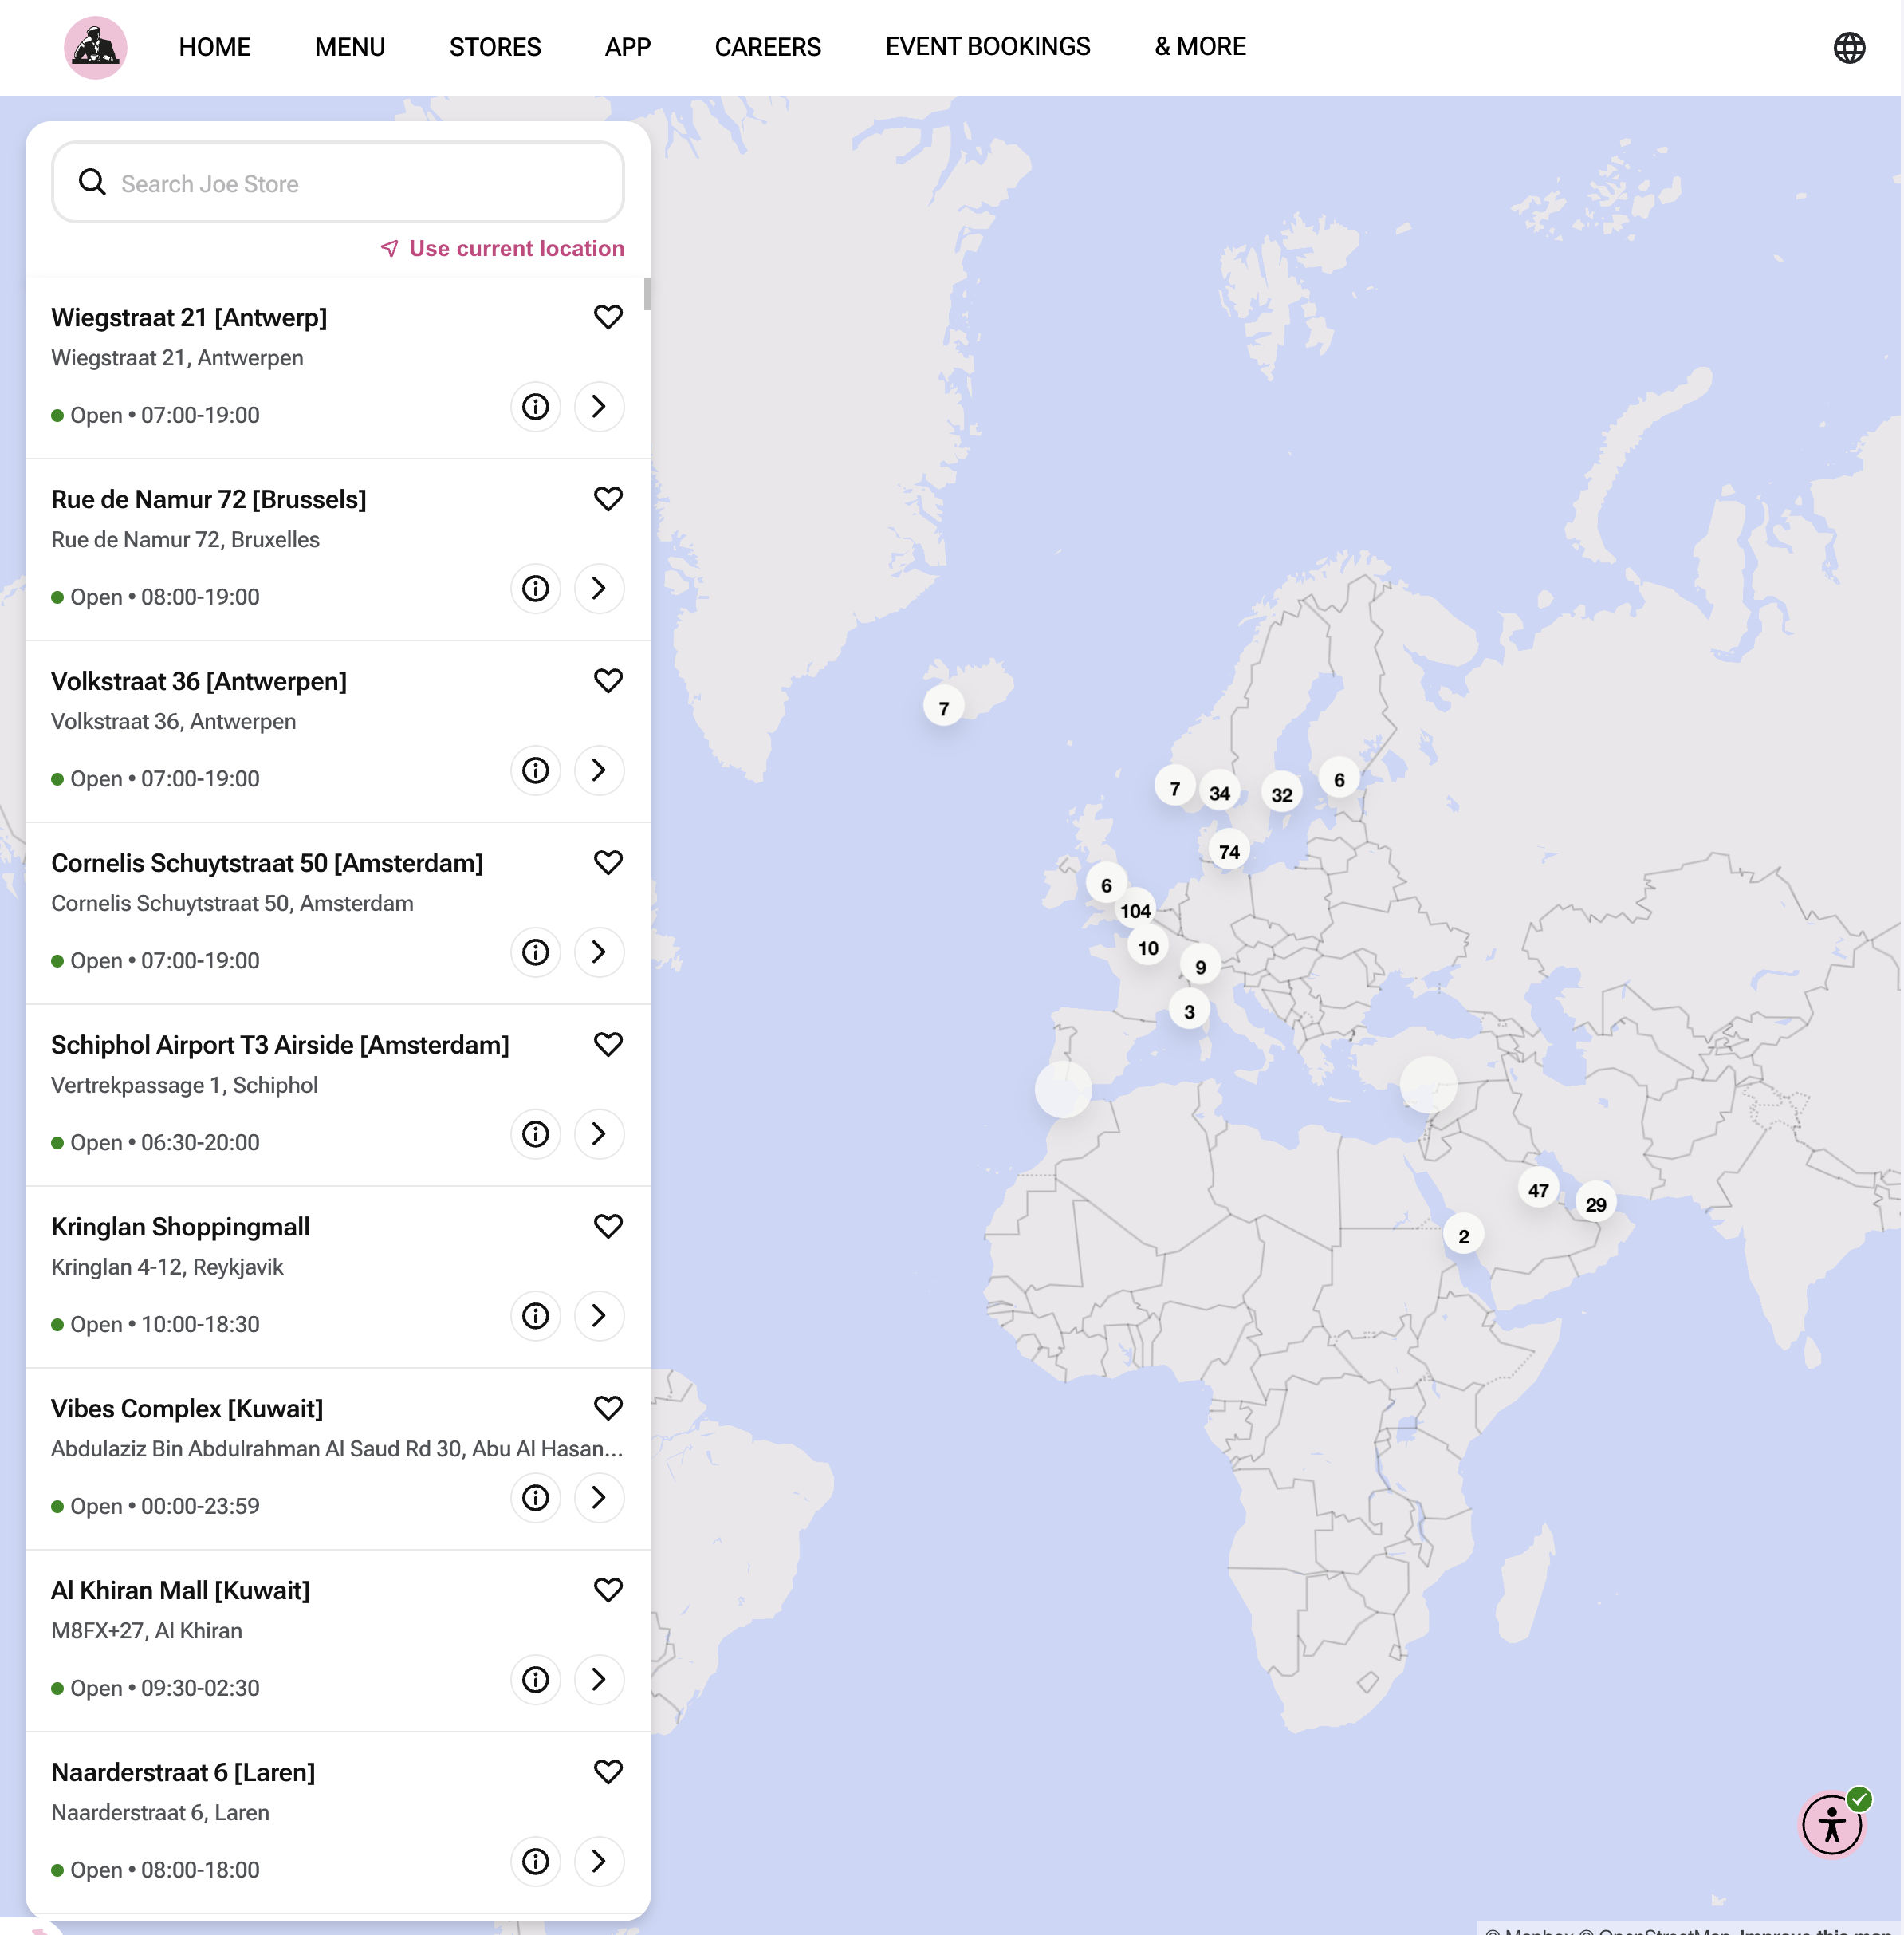Open Al Khiran Mall chevron arrow
This screenshot has width=1904, height=1935.
(x=599, y=1680)
